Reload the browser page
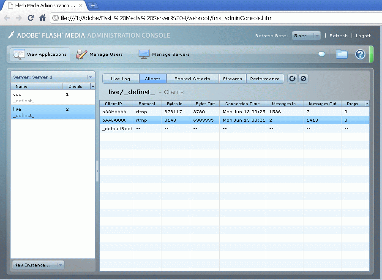 point(31,18)
